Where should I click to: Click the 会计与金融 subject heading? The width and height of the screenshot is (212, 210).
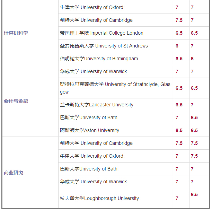point(16,101)
